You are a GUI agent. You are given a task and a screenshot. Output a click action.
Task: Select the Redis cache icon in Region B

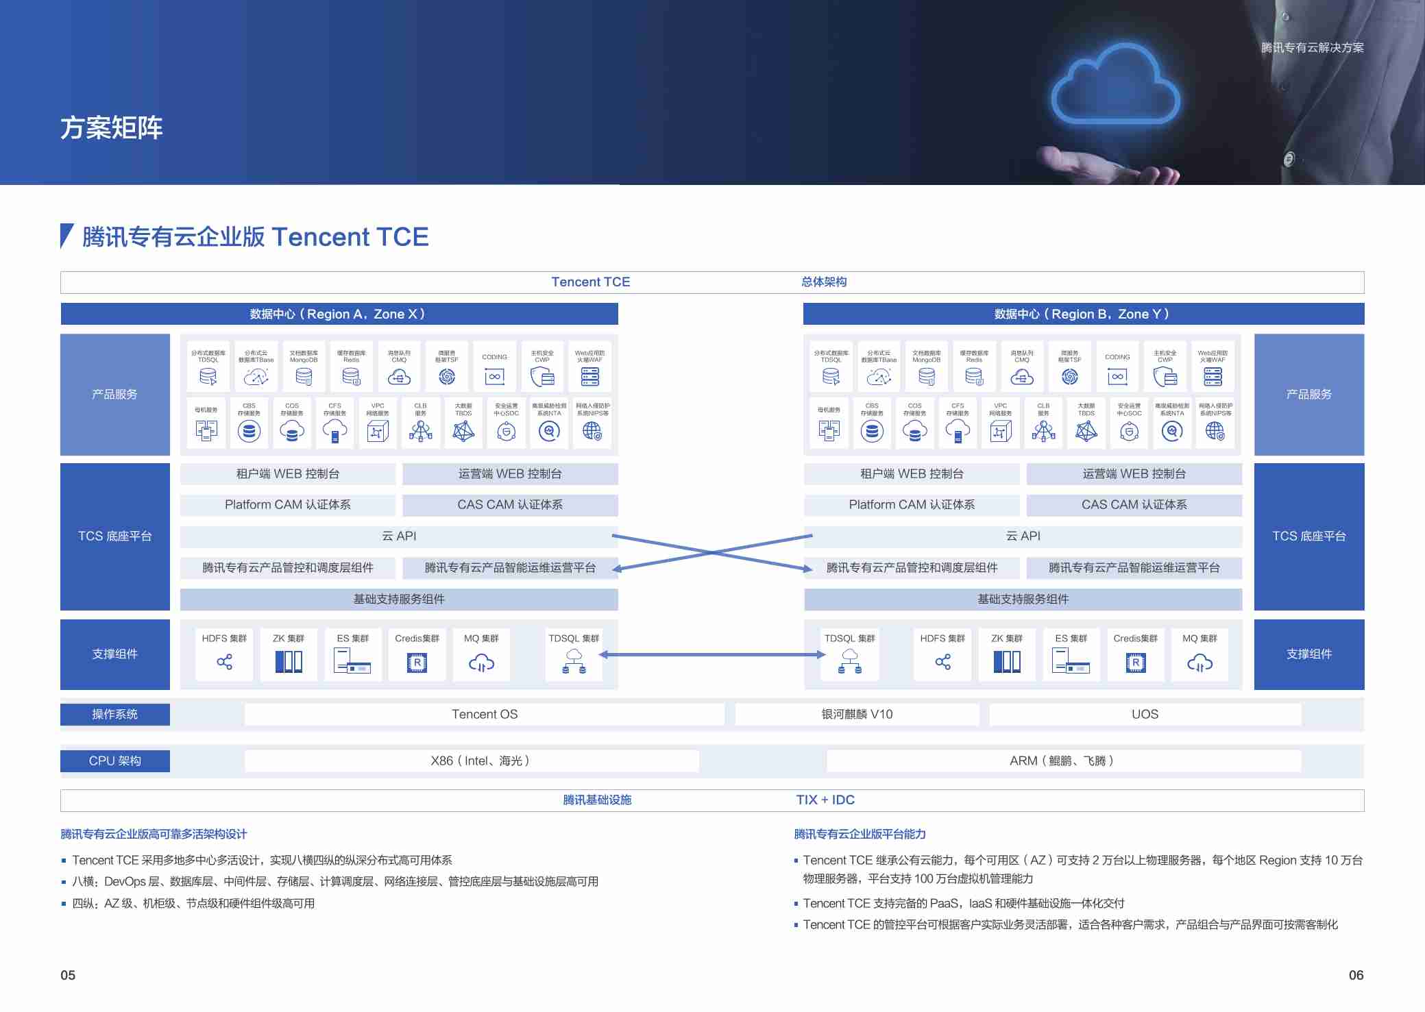[974, 377]
